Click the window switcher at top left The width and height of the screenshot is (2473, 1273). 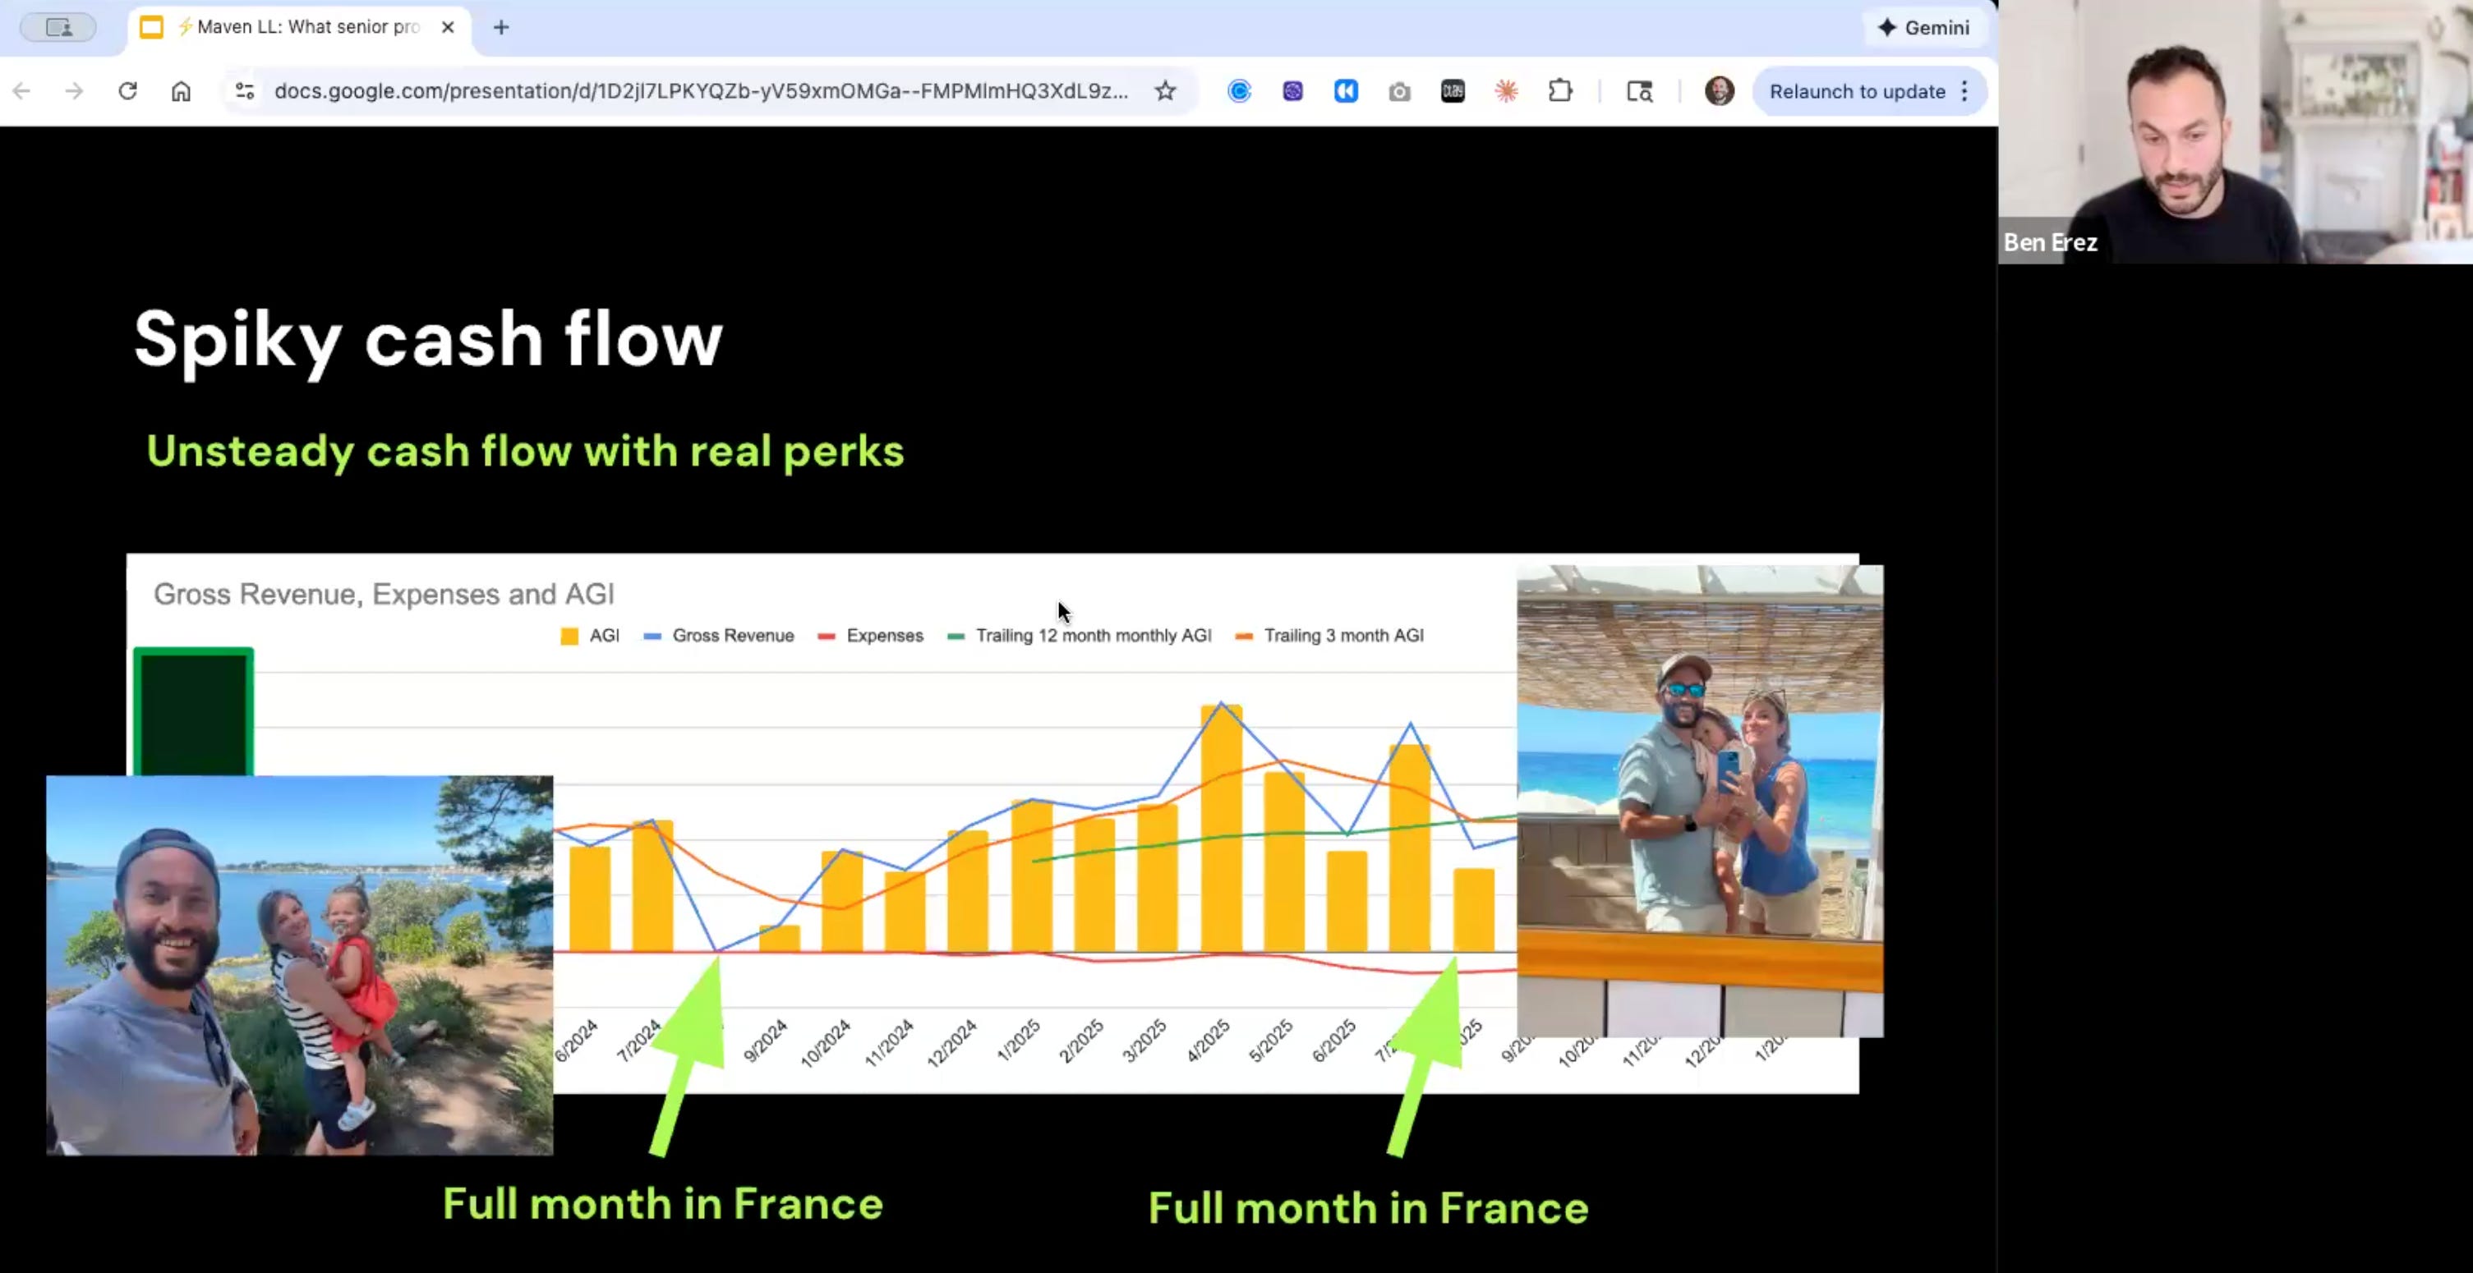[x=58, y=27]
